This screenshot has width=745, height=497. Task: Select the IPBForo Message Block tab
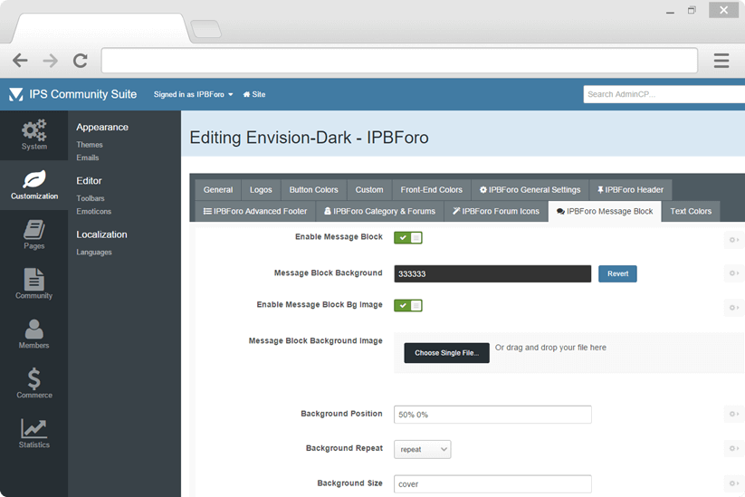(605, 211)
